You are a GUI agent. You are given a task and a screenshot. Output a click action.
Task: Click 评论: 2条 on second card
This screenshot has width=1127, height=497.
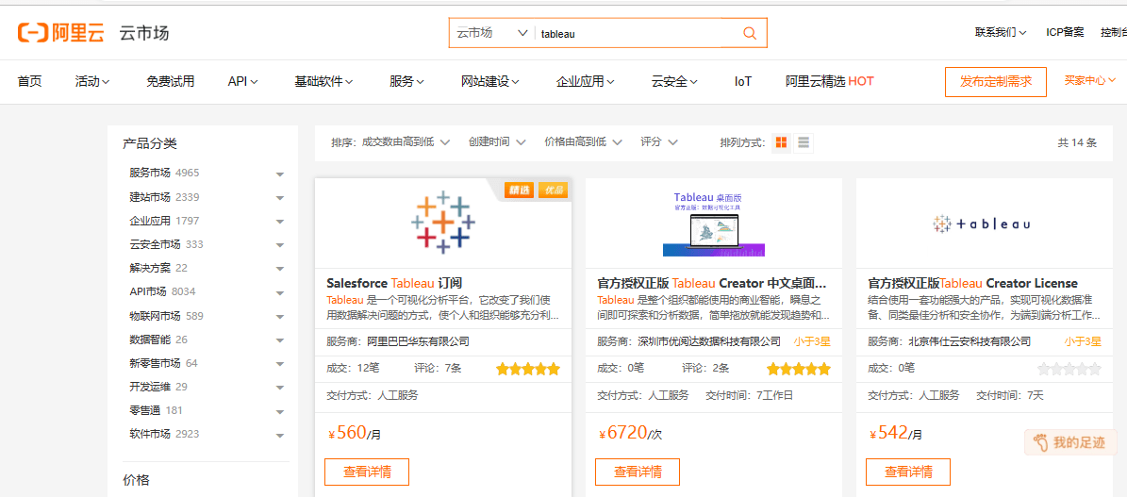[705, 368]
